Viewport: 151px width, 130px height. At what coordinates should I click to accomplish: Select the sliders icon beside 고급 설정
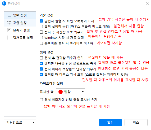(x=9, y=23)
